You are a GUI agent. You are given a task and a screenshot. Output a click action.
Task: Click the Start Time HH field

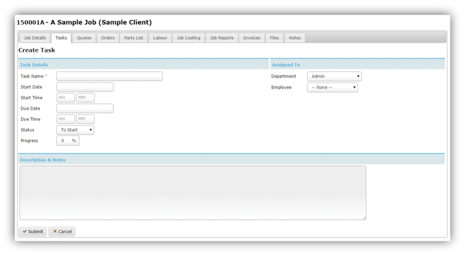point(65,98)
